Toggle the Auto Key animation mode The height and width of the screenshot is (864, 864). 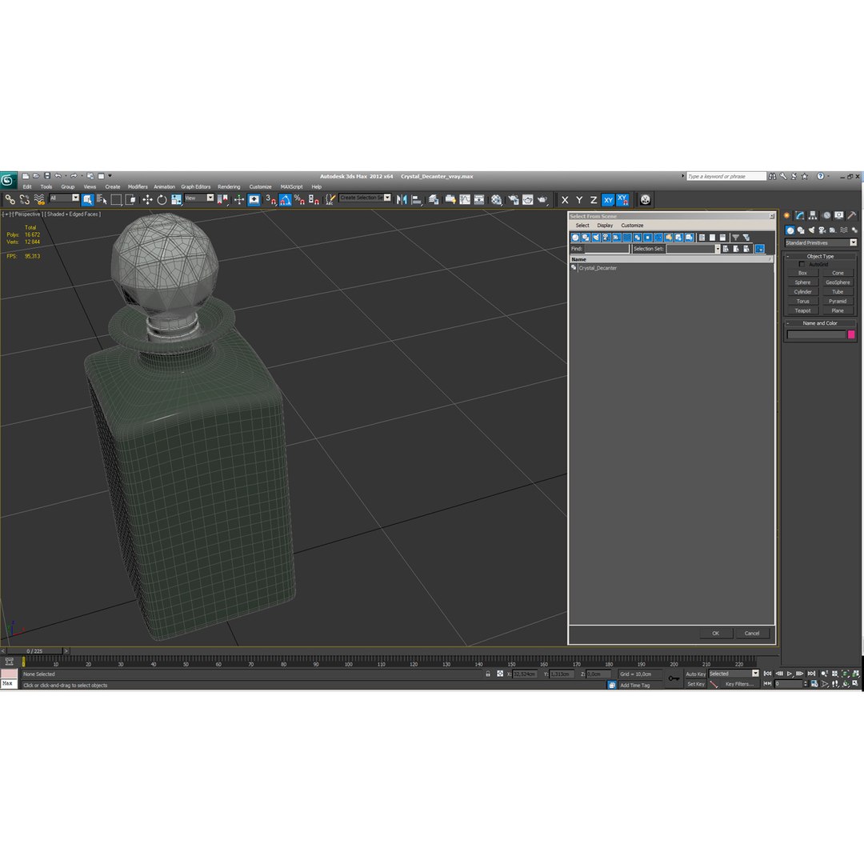(x=695, y=674)
